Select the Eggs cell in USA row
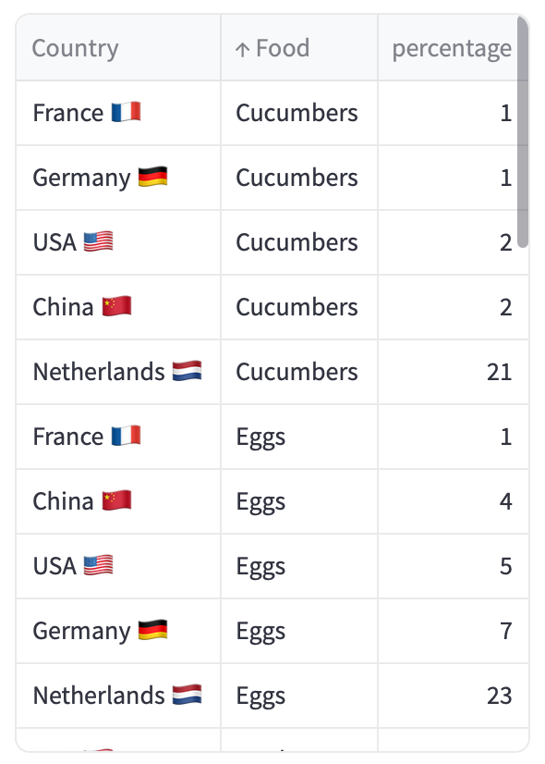Viewport: 545px width, 764px height. (299, 567)
